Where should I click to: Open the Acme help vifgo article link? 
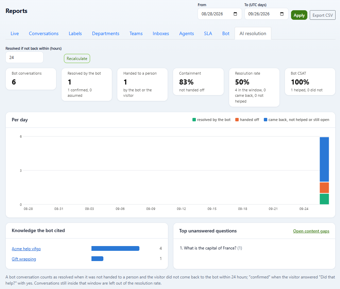point(26,248)
